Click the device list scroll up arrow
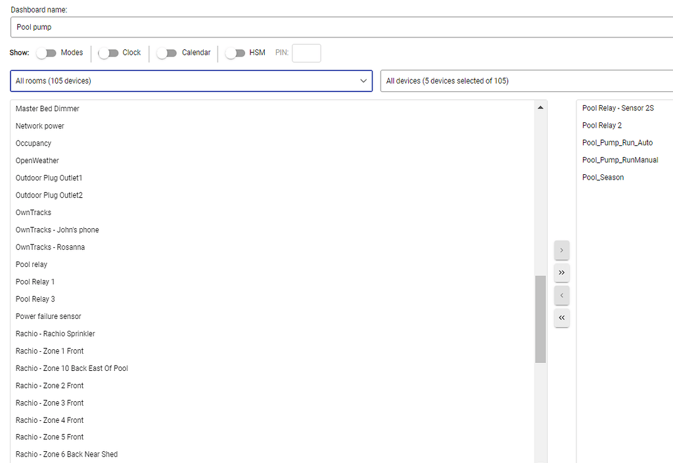Image resolution: width=673 pixels, height=463 pixels. point(540,107)
